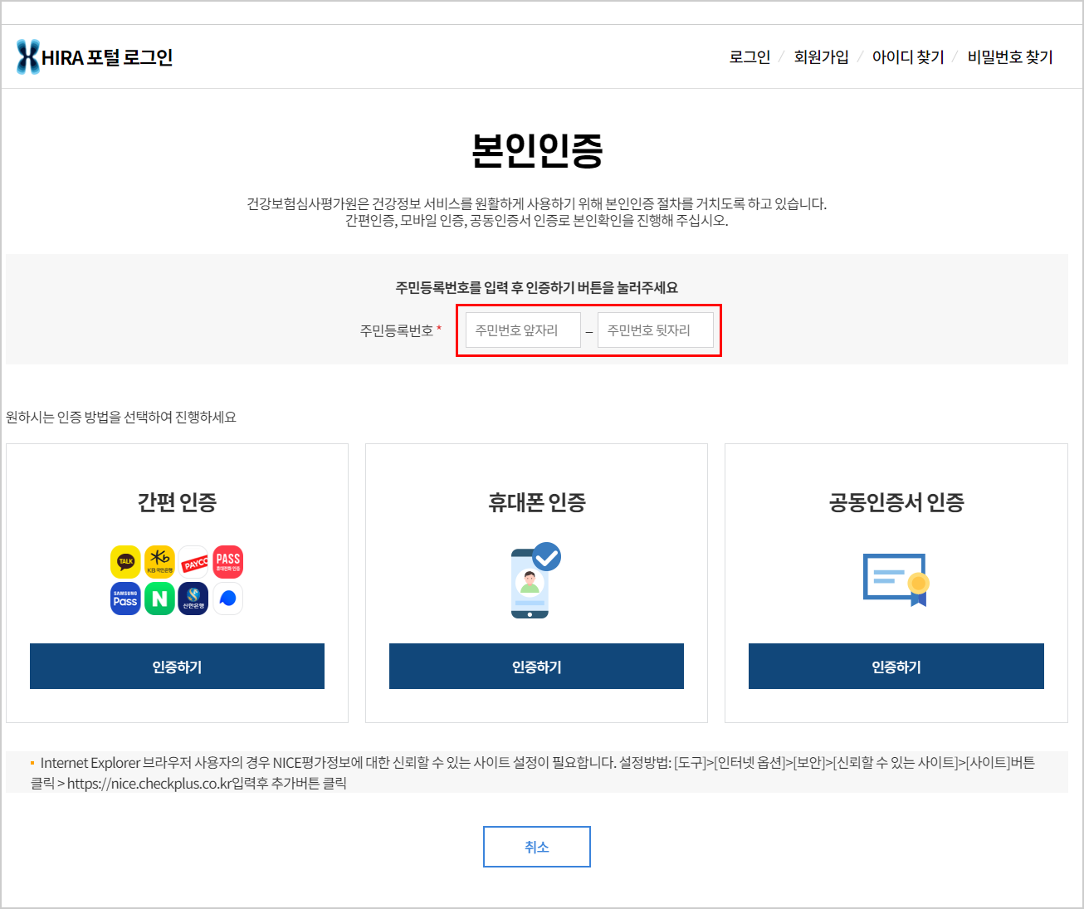Open the 로그인 menu item
Image resolution: width=1084 pixels, height=909 pixels.
tap(749, 56)
